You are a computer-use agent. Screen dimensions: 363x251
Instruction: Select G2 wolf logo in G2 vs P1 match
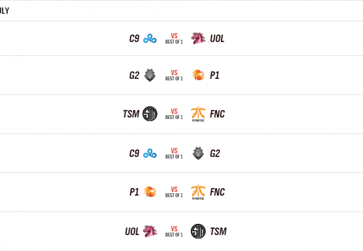coord(150,75)
